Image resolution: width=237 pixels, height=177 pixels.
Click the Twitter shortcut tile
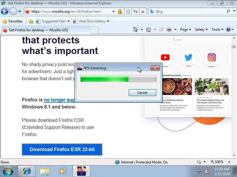[x=188, y=58]
